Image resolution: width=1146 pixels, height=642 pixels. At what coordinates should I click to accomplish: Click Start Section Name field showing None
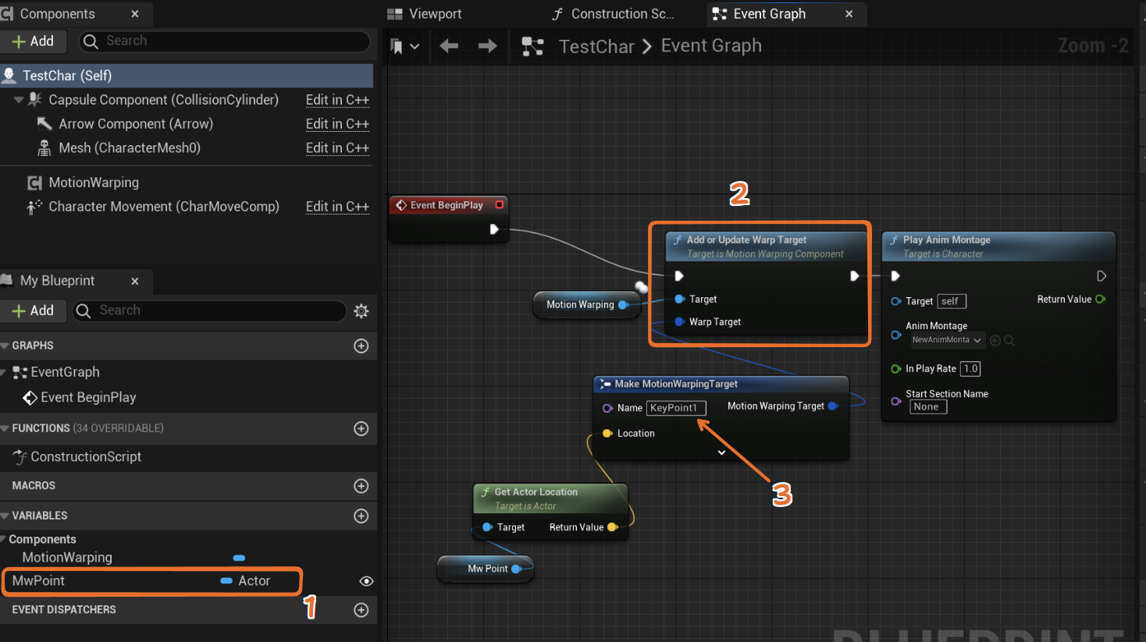(x=928, y=406)
